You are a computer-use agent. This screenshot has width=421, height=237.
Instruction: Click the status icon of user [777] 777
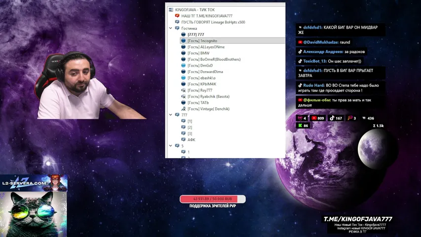pos(184,35)
